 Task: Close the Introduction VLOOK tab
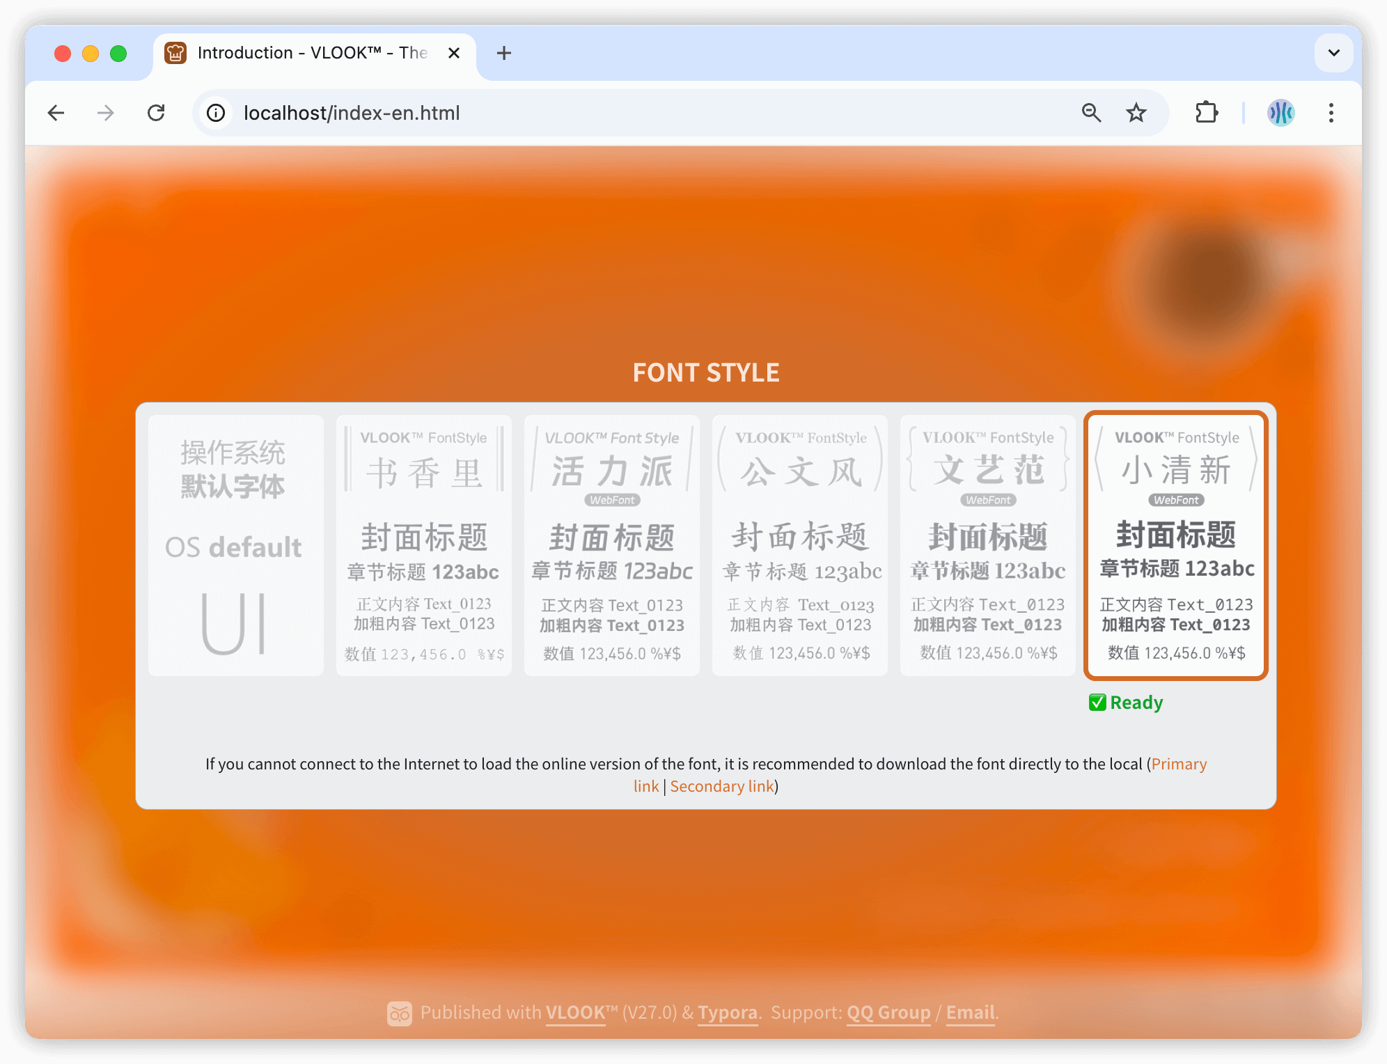454,53
